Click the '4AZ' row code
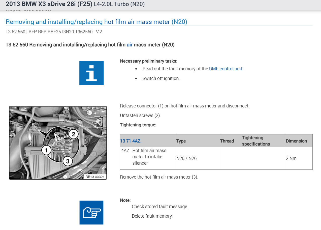This screenshot has height=230, width=321. point(125,151)
